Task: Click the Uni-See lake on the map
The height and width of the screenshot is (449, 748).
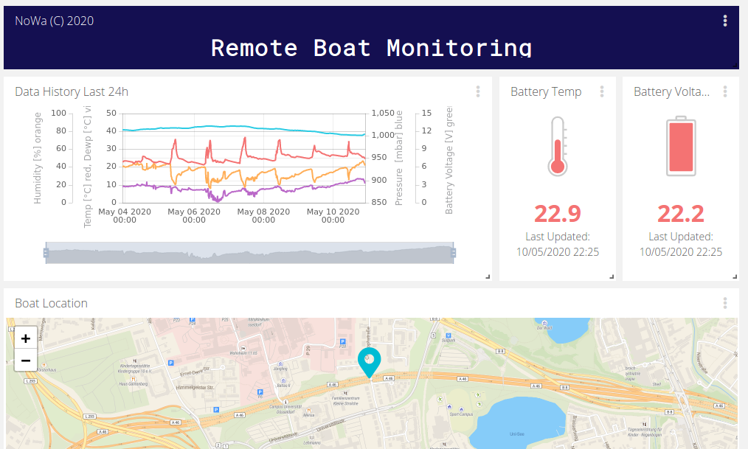Action: pos(518,422)
